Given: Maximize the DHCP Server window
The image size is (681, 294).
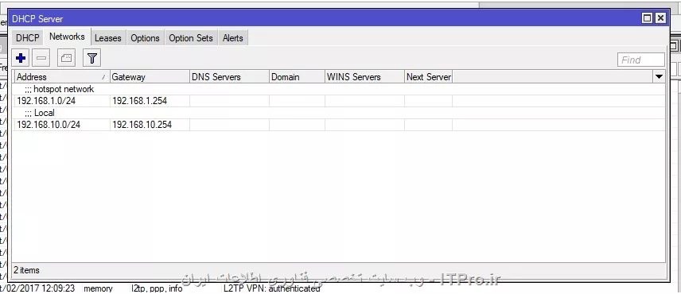Looking at the screenshot, I should [647, 17].
